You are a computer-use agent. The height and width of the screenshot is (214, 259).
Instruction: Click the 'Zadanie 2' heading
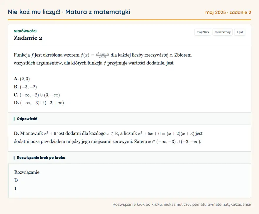coord(28,38)
